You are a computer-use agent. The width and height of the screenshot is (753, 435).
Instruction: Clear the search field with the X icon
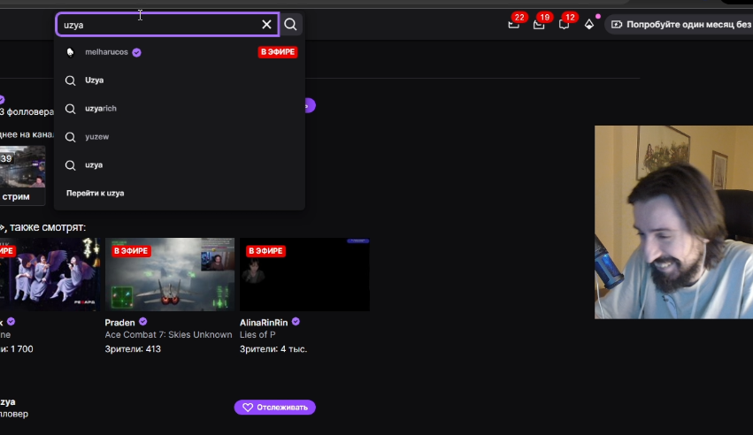tap(266, 25)
